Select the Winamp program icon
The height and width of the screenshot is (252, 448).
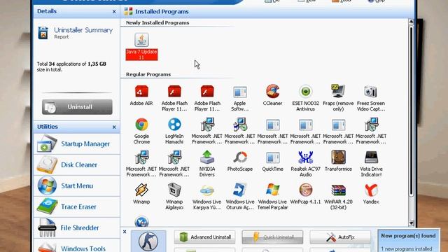click(141, 194)
